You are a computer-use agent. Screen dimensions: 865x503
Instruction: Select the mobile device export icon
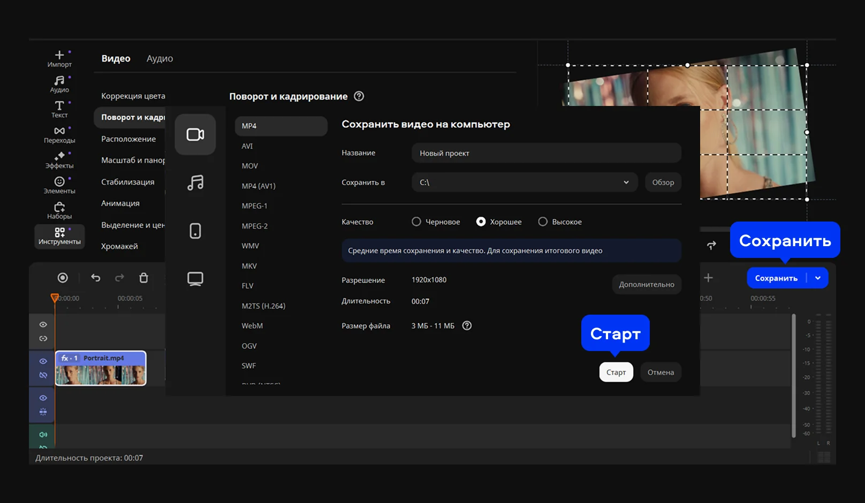coord(195,231)
